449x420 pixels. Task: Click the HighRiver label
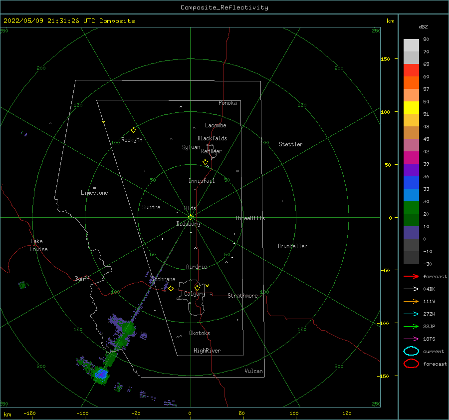[207, 351]
